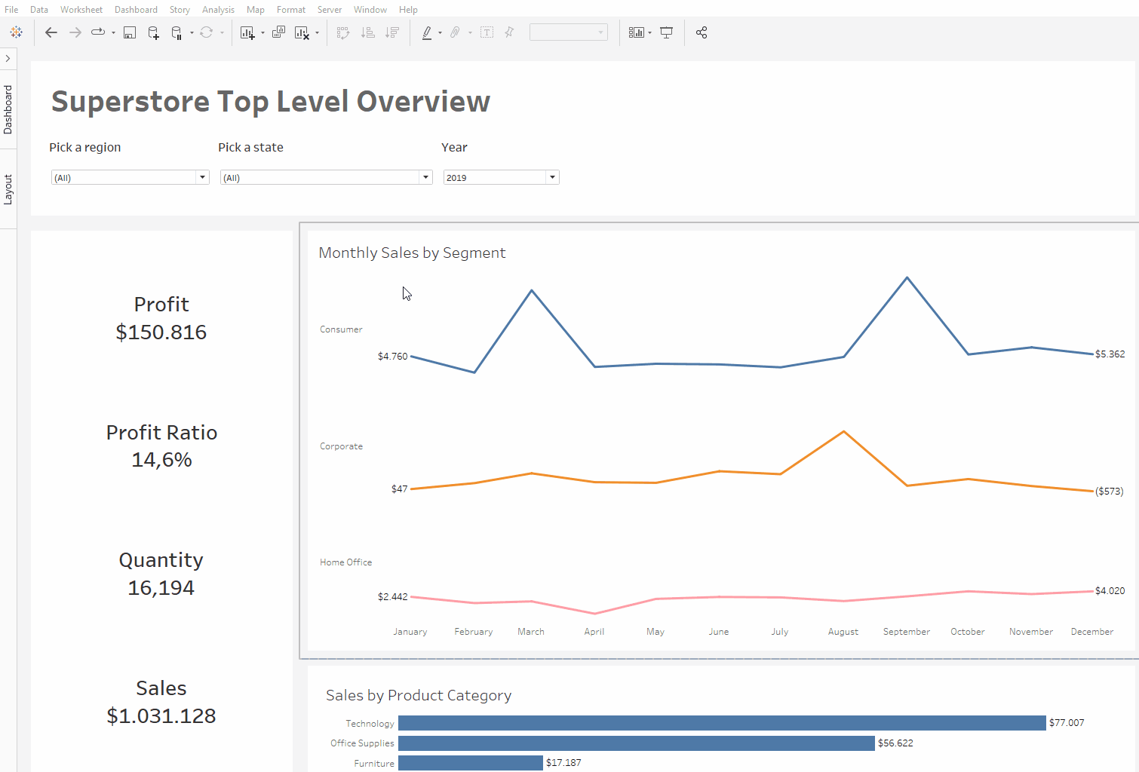The image size is (1139, 772).
Task: Click the Sort ascending icon
Action: point(368,32)
